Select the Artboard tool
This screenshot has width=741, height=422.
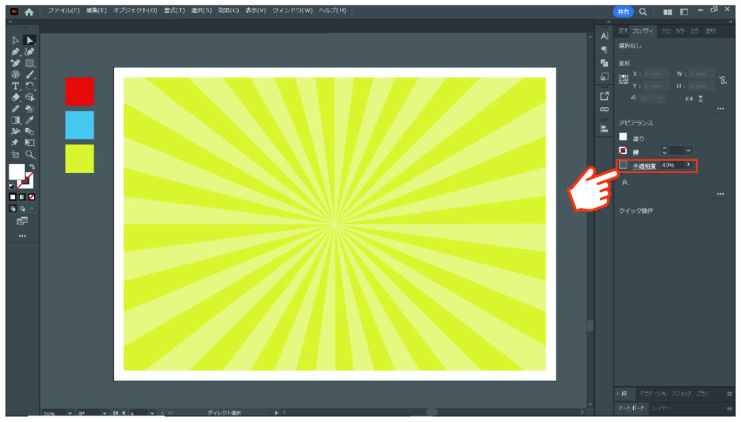(x=15, y=154)
